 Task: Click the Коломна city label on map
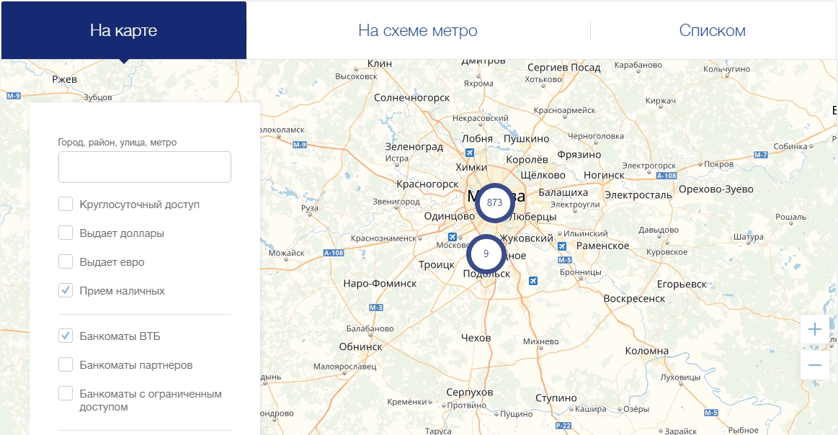pos(646,351)
